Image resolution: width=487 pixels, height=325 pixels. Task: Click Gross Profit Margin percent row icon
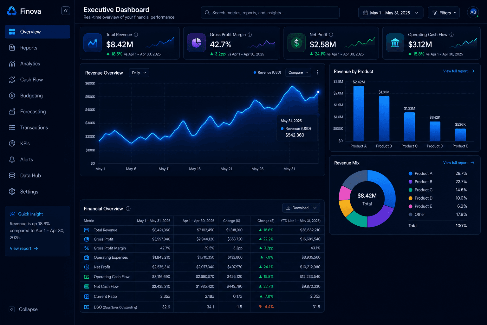click(x=87, y=248)
